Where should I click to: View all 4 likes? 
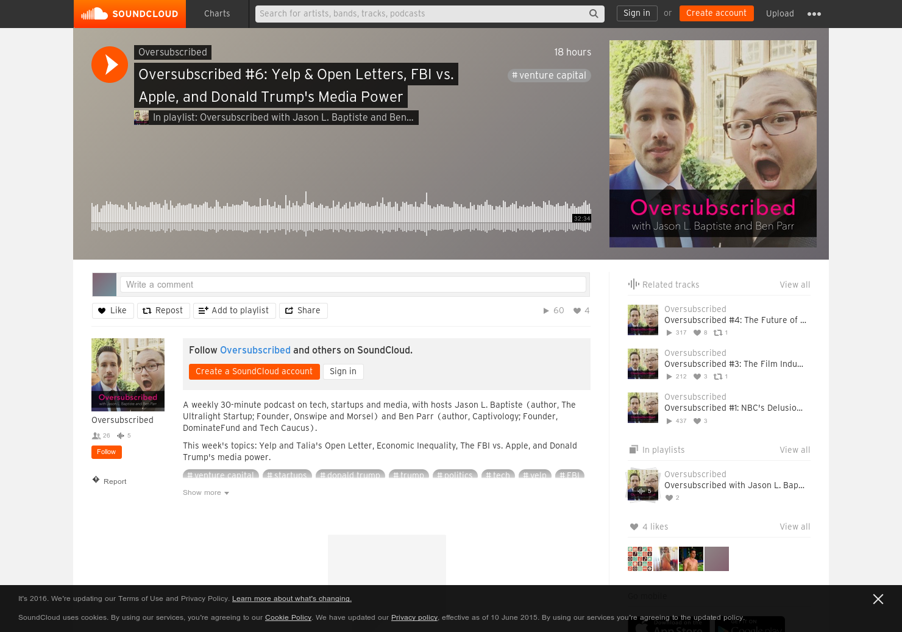point(795,527)
